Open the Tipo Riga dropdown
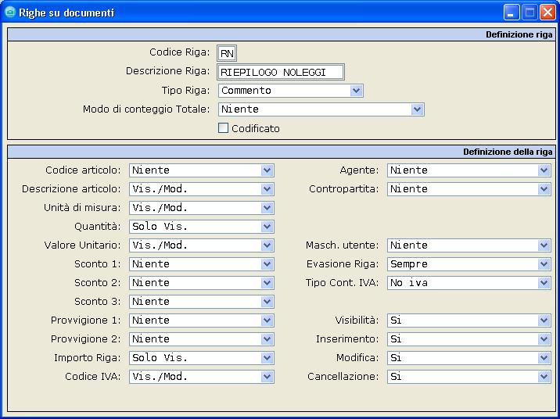 point(357,91)
